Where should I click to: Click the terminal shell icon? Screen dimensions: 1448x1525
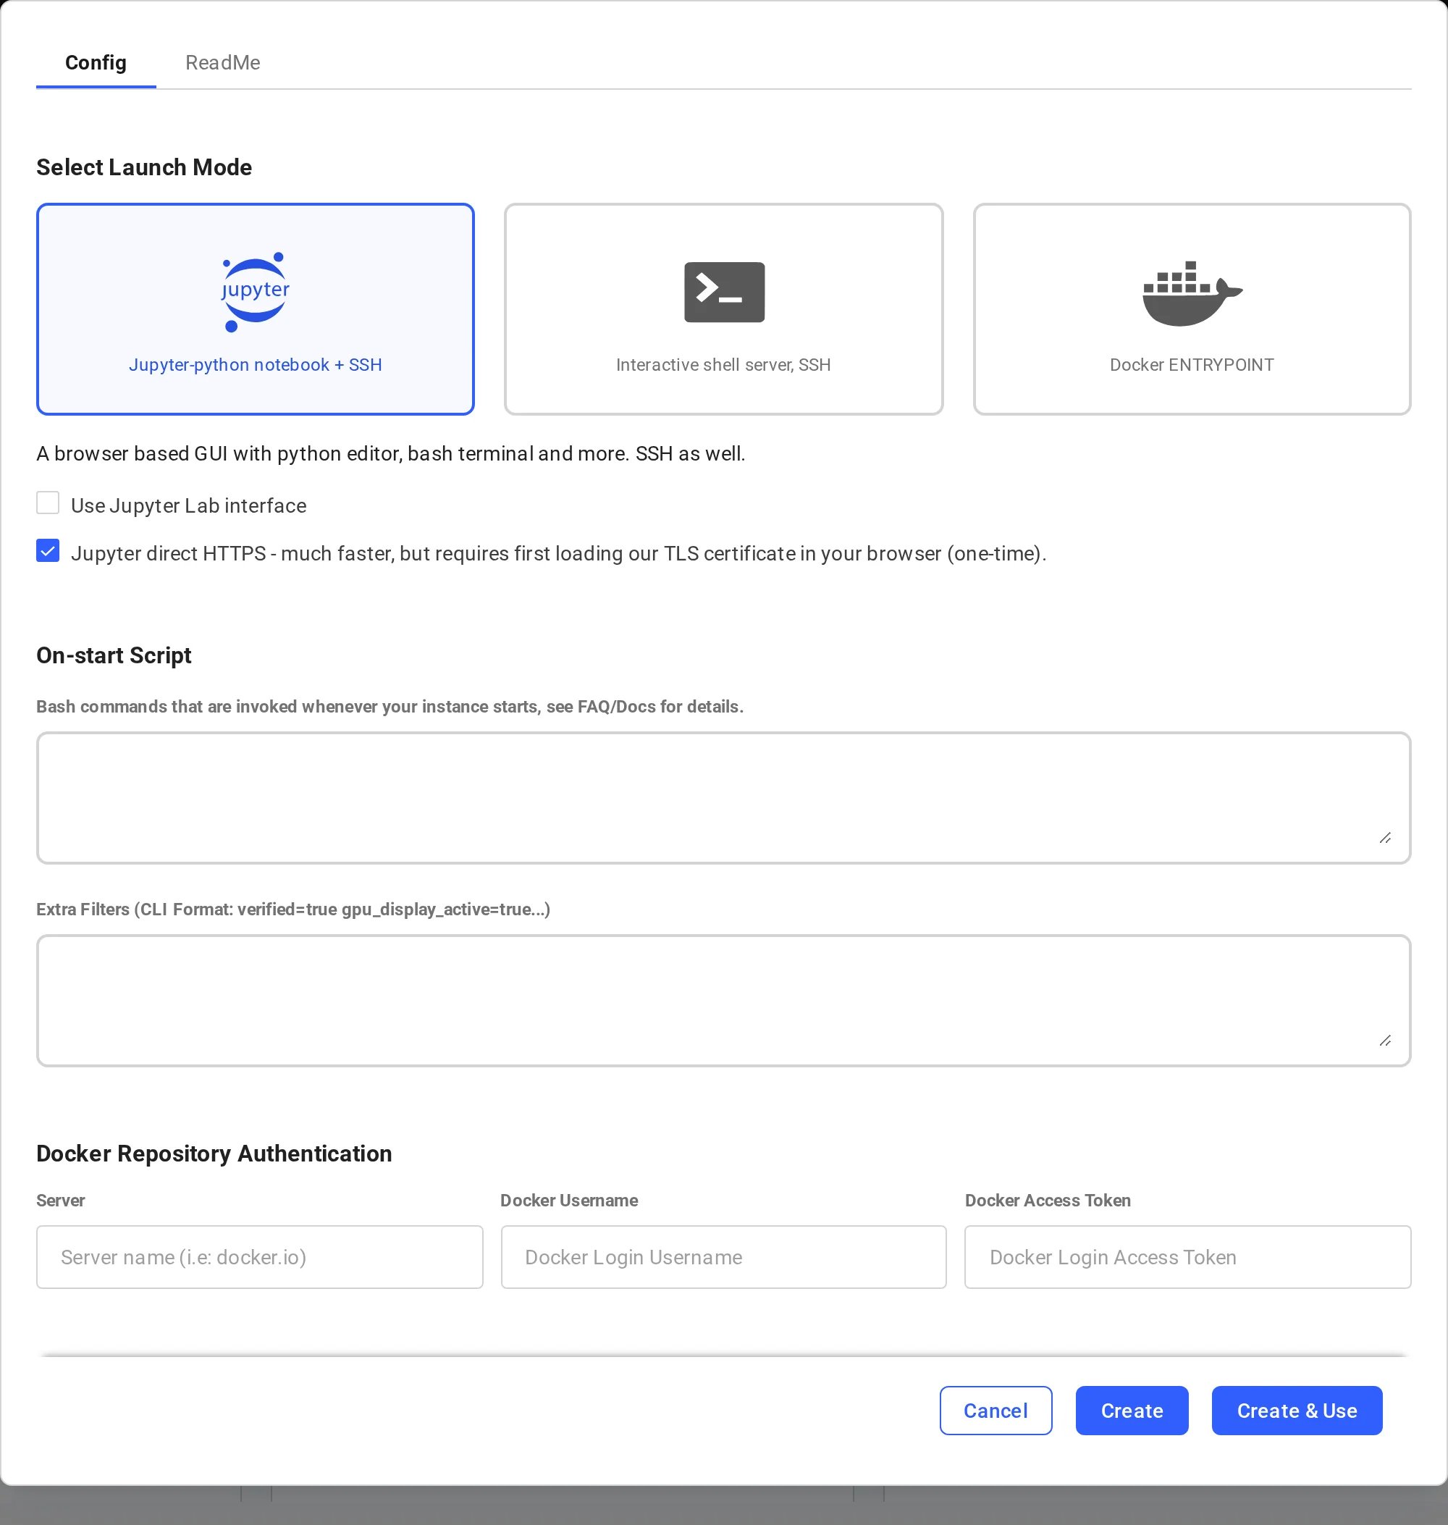tap(724, 292)
